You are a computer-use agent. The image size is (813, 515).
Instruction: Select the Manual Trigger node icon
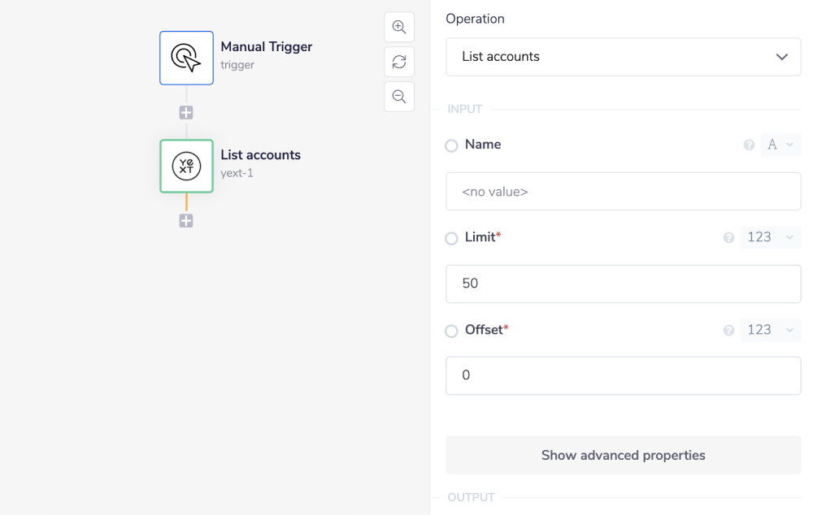(186, 58)
